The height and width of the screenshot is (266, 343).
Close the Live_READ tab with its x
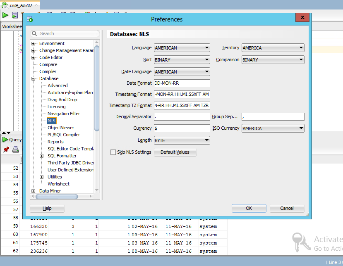(x=36, y=5)
